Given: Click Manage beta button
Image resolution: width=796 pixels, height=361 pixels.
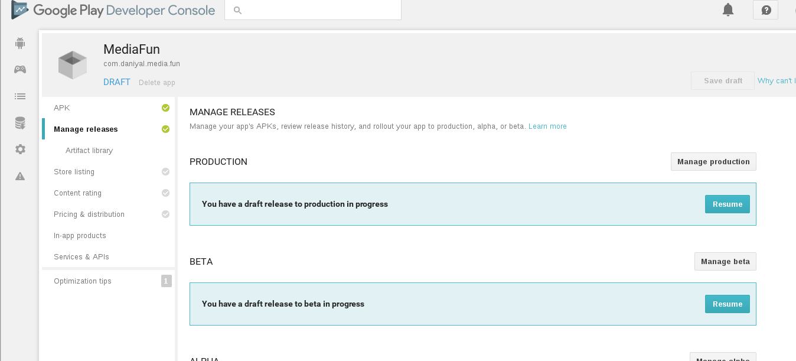Looking at the screenshot, I should coord(725,262).
